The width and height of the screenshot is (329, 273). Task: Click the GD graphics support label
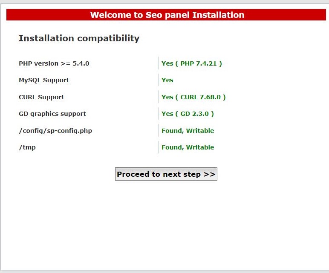[52, 114]
